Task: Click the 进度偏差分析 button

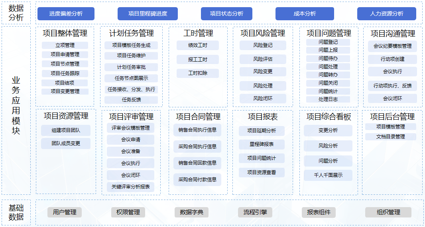Action: [x=66, y=14]
